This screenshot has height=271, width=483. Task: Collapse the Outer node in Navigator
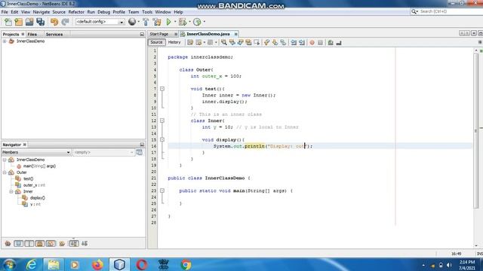point(5,172)
